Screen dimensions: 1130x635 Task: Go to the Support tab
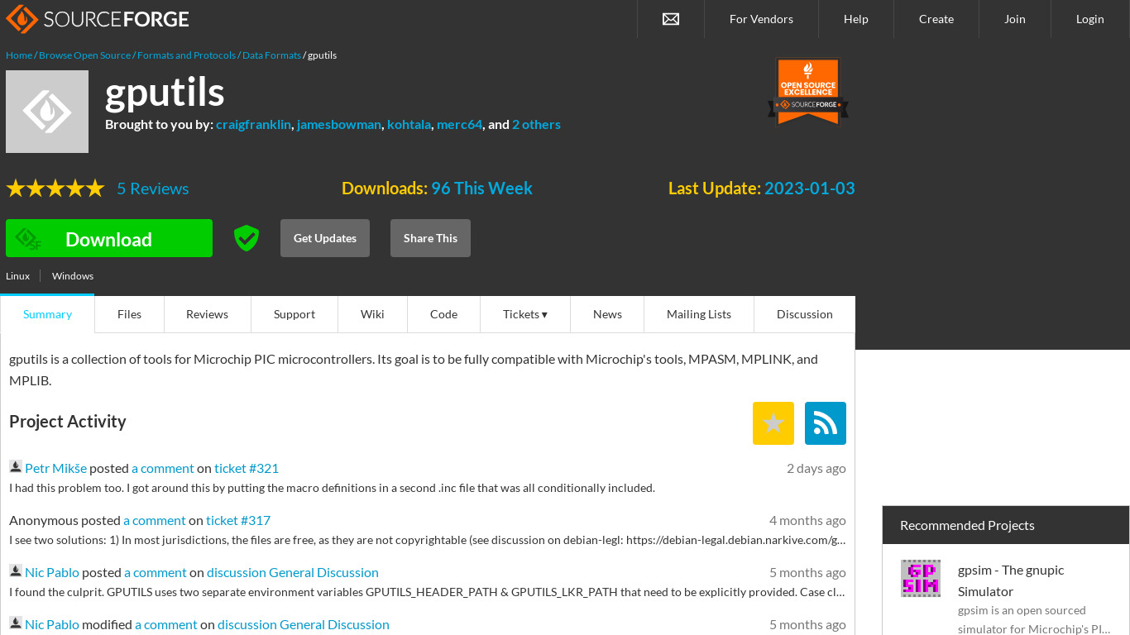pyautogui.click(x=294, y=314)
